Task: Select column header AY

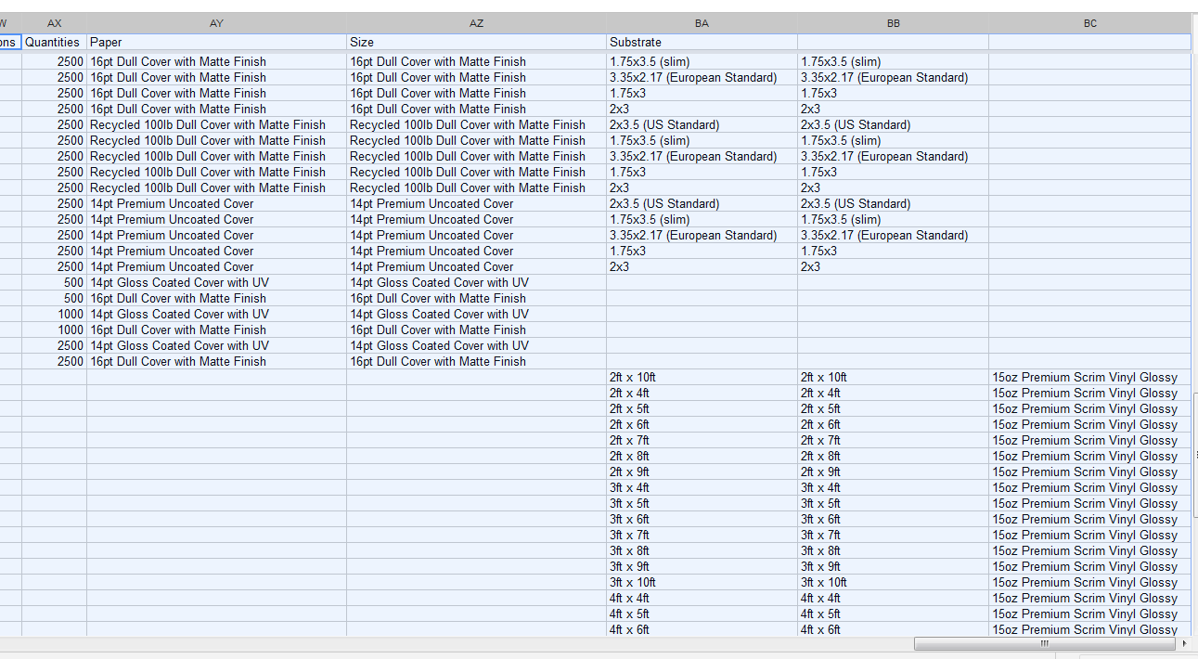Action: (x=216, y=23)
